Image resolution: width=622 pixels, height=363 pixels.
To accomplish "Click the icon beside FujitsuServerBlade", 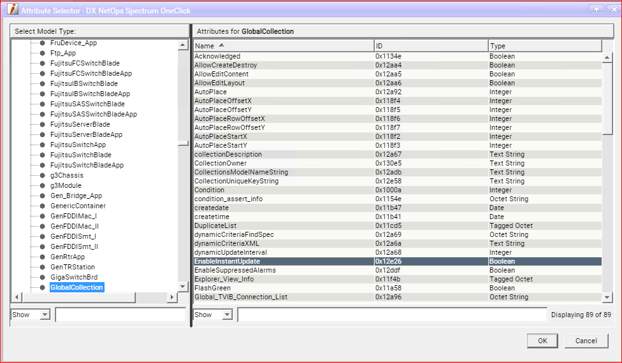I will tap(42, 124).
